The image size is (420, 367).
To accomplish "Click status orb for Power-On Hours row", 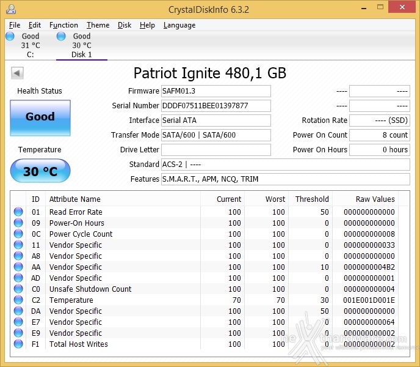I will coord(18,223).
